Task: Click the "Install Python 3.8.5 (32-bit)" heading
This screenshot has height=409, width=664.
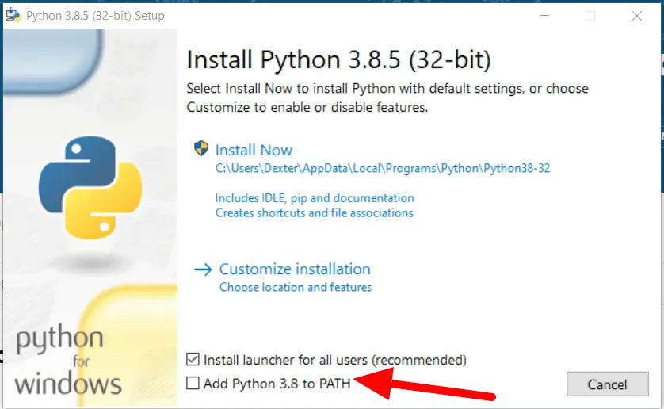Action: click(338, 59)
